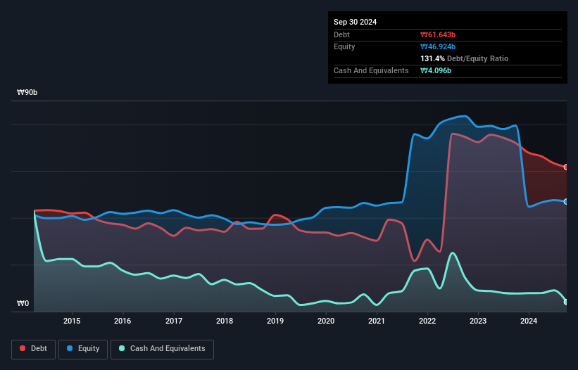Click the 2021 x-axis label
This screenshot has width=578, height=370.
pyautogui.click(x=377, y=321)
